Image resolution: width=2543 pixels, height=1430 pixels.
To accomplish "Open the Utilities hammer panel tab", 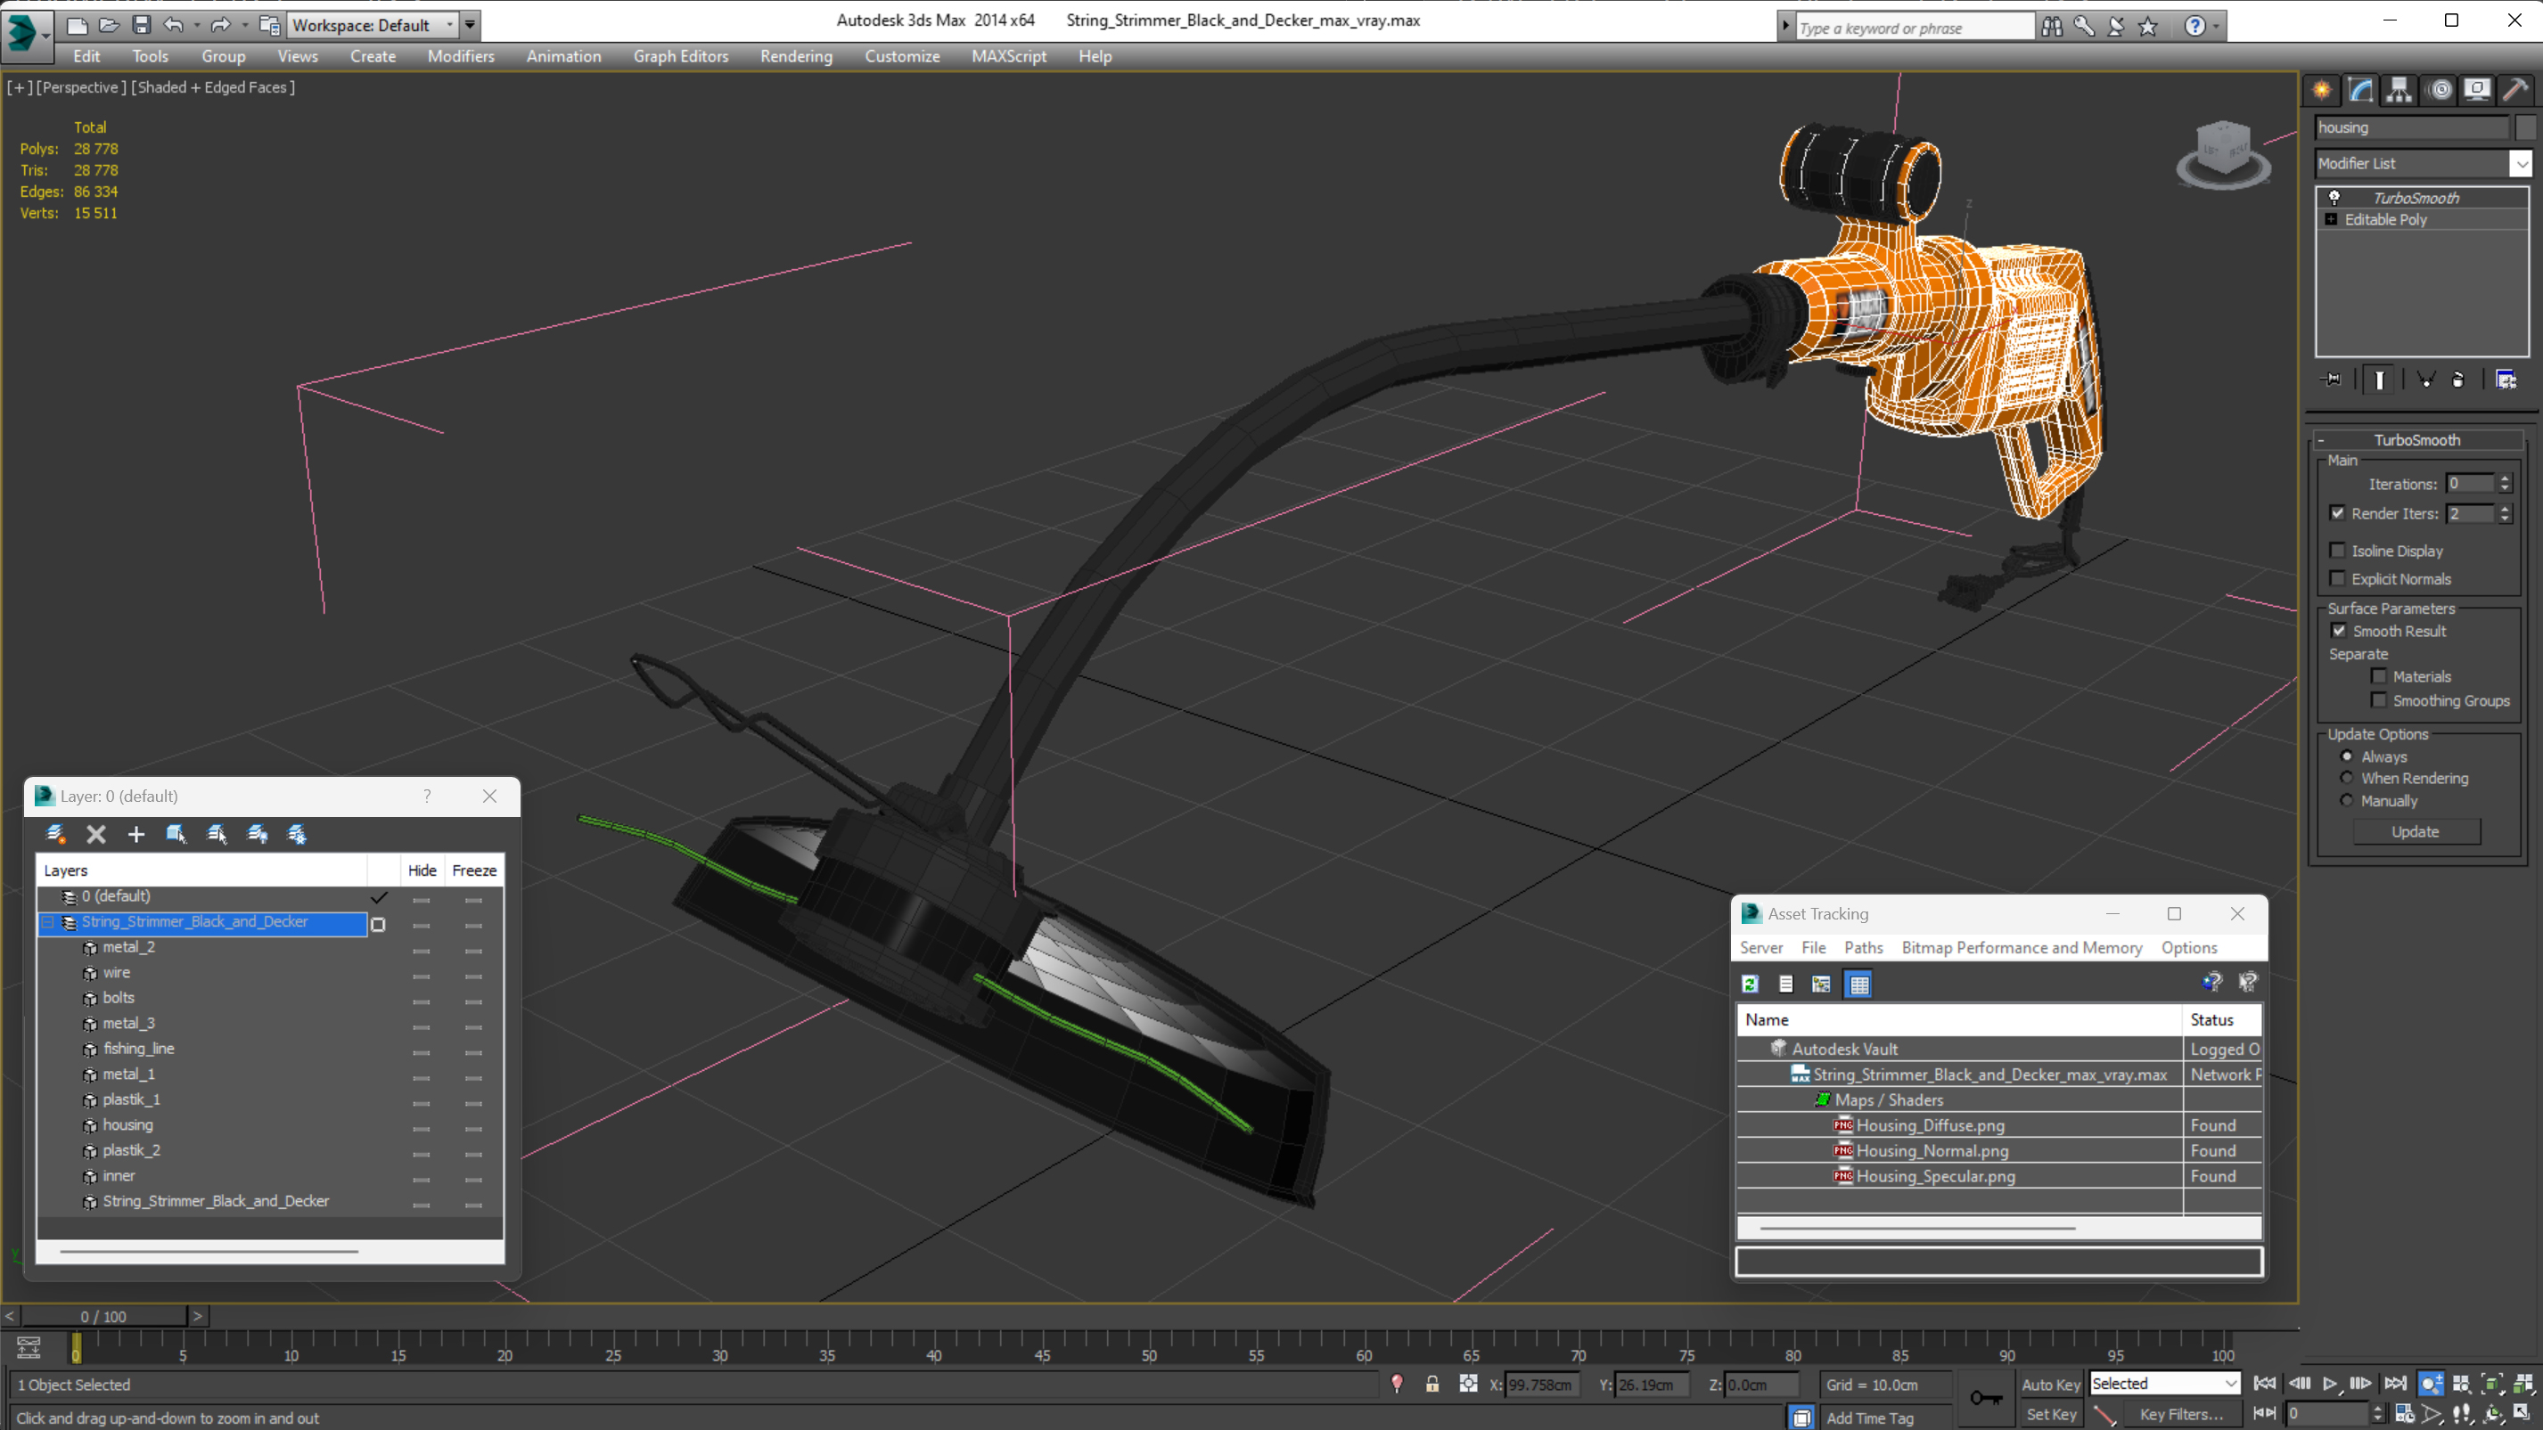I will coord(2515,90).
